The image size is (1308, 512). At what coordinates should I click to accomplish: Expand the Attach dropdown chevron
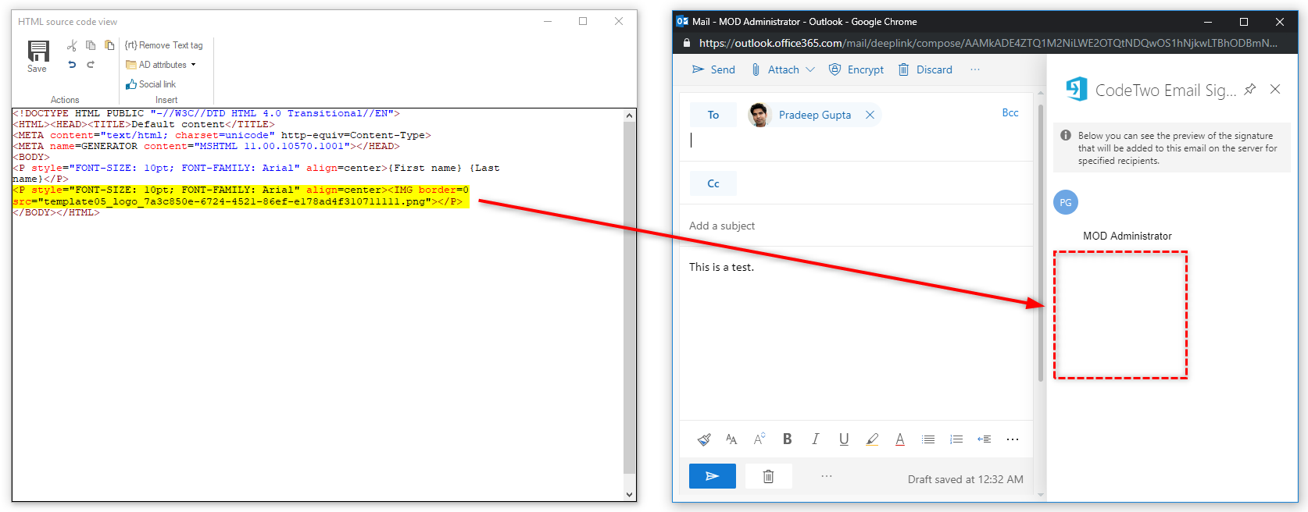point(810,69)
